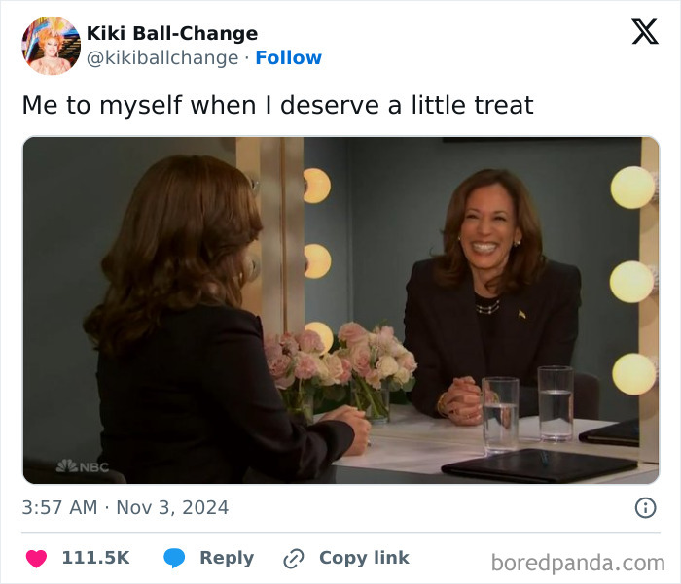Click the water glasses in the photo

pyautogui.click(x=527, y=407)
